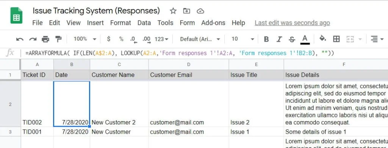Image resolution: width=388 pixels, height=148 pixels.
Task: Toggle strikethrough formatting
Action: (292, 39)
